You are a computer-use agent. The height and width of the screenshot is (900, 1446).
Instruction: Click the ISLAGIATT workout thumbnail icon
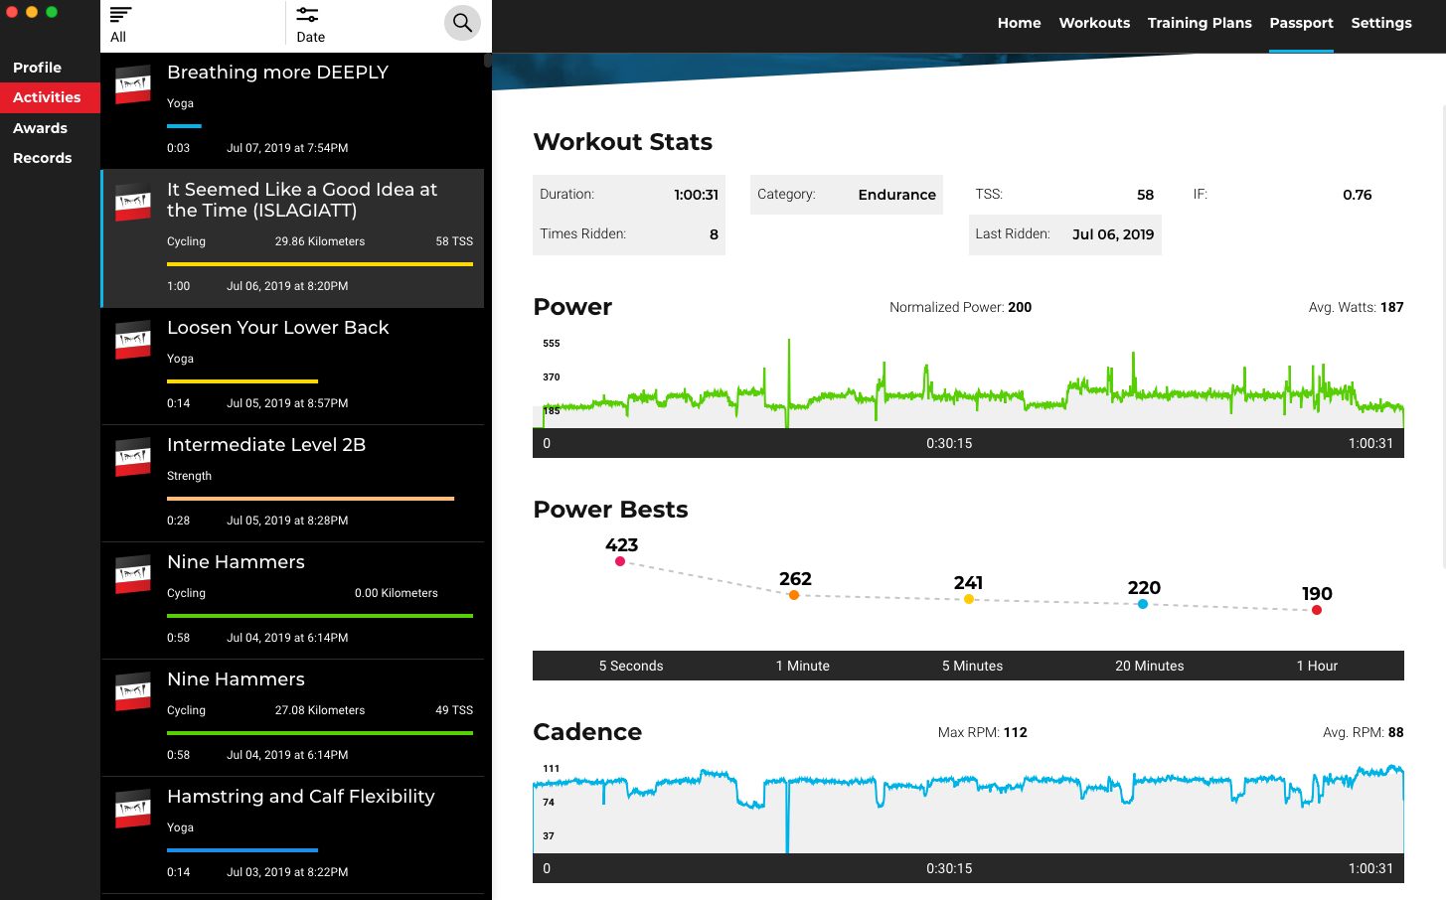point(133,202)
